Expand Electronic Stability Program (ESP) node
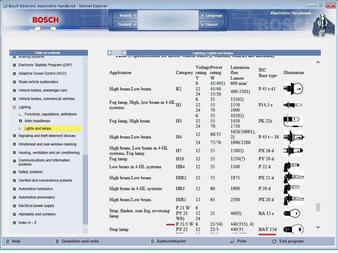Viewport: 338px width, 253px height. 14,65
